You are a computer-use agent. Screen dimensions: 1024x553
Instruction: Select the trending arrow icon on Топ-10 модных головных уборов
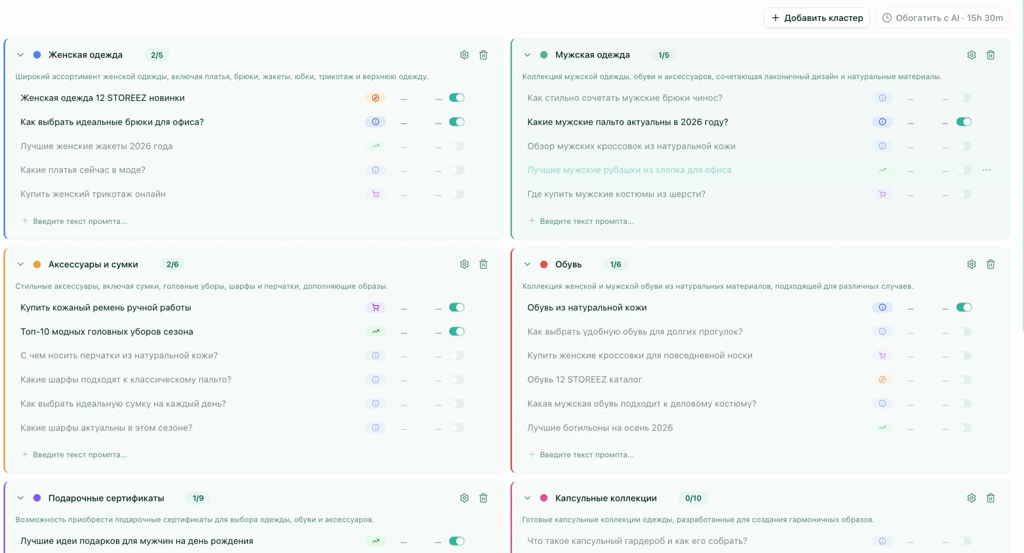click(x=375, y=331)
